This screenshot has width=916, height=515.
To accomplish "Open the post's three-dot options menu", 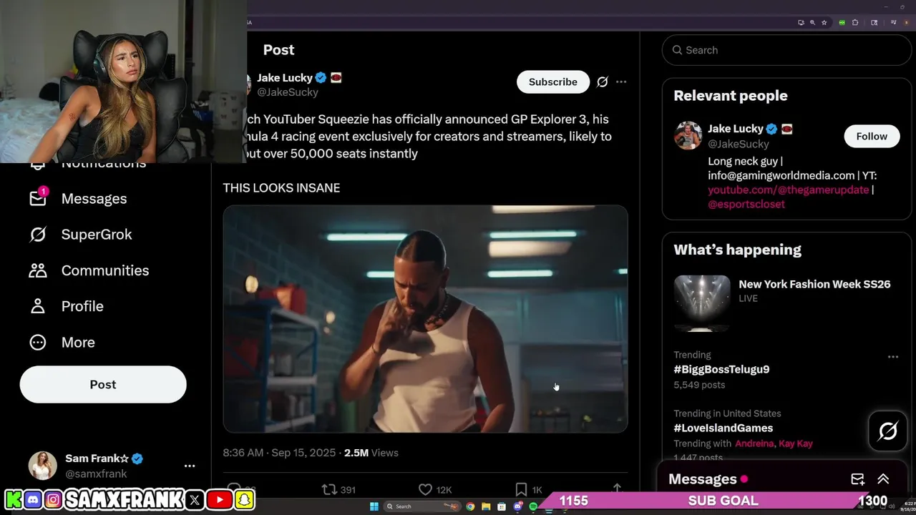I will (621, 82).
